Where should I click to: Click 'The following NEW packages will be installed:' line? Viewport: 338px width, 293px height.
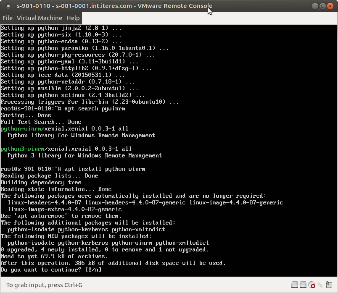click(x=77, y=236)
